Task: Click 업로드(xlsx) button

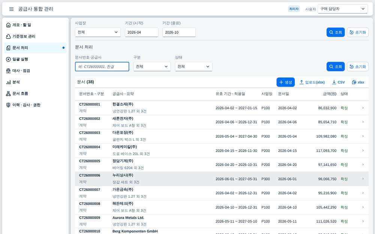Action: pos(312,82)
